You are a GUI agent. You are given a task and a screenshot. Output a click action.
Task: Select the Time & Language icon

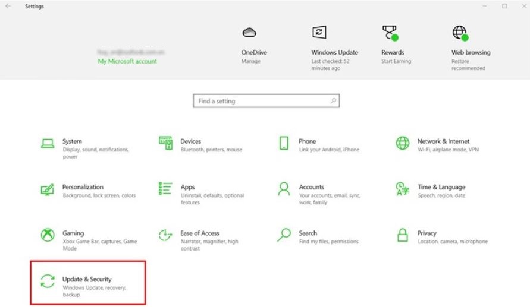(x=403, y=189)
